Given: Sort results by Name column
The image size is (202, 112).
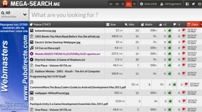Looking at the screenshot, I should click(67, 25).
